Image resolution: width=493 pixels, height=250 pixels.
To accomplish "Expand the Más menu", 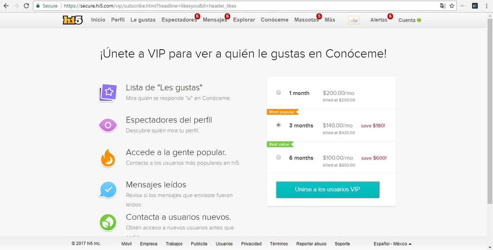I will tap(330, 20).
